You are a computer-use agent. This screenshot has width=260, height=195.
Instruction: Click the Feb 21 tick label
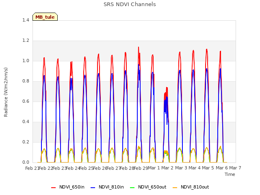point(32,168)
